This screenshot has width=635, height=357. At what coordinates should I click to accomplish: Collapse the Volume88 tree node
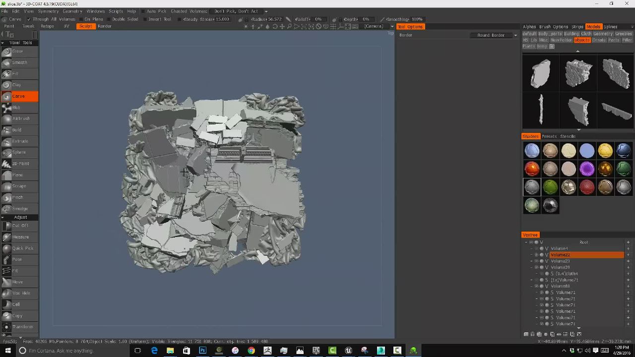coord(531,286)
